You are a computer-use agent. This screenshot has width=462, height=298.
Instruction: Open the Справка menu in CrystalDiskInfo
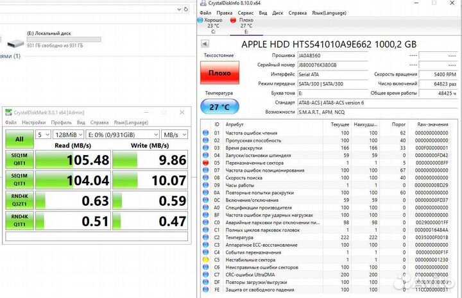tap(297, 13)
